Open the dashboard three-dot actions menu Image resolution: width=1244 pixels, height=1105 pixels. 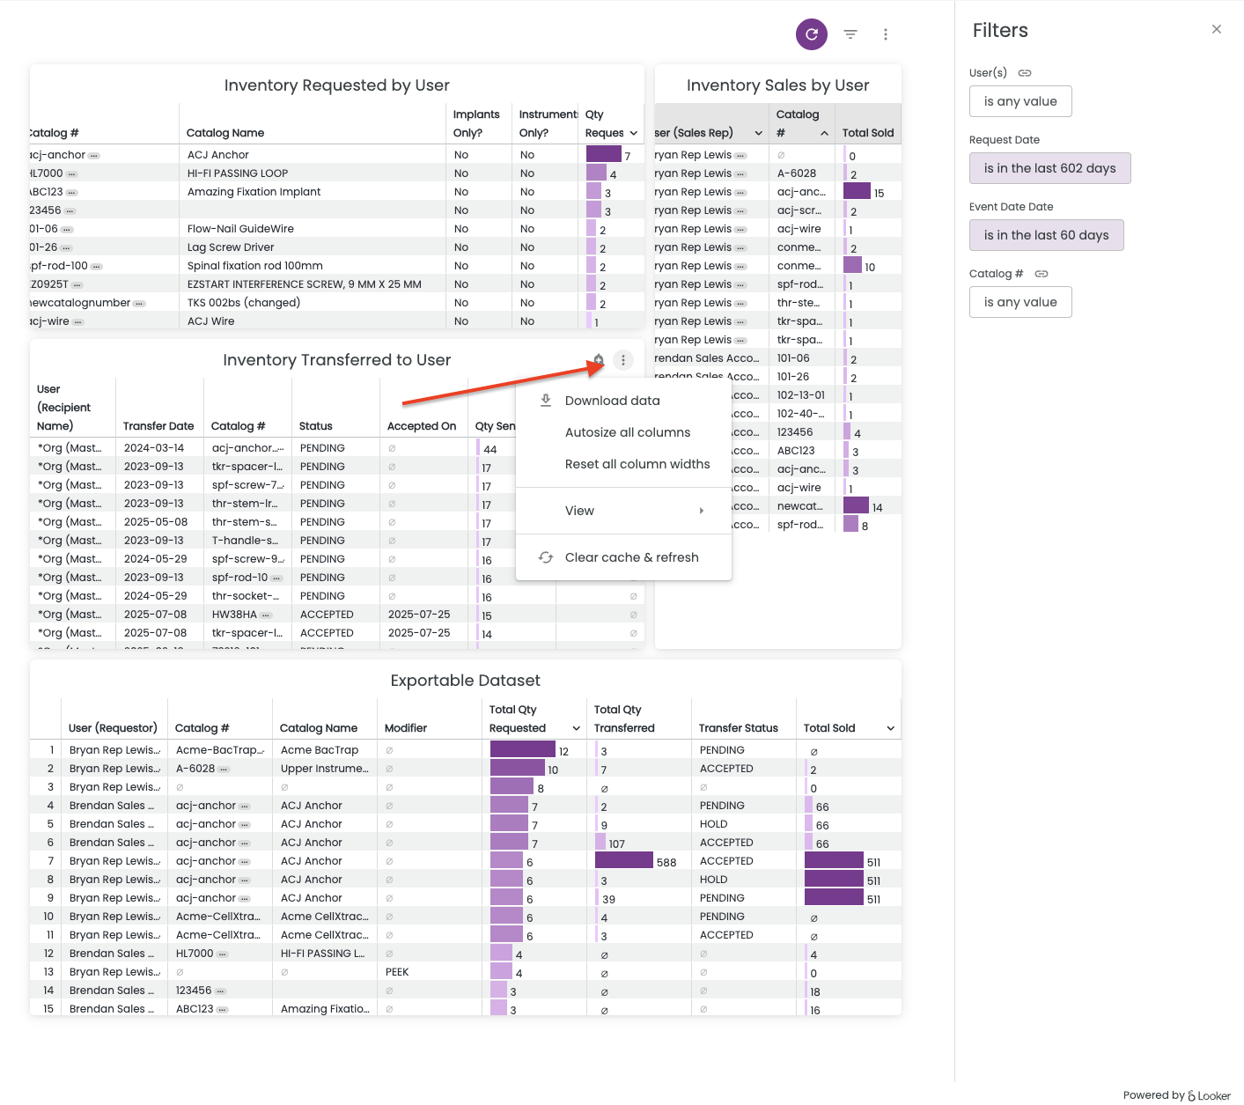pos(885,34)
